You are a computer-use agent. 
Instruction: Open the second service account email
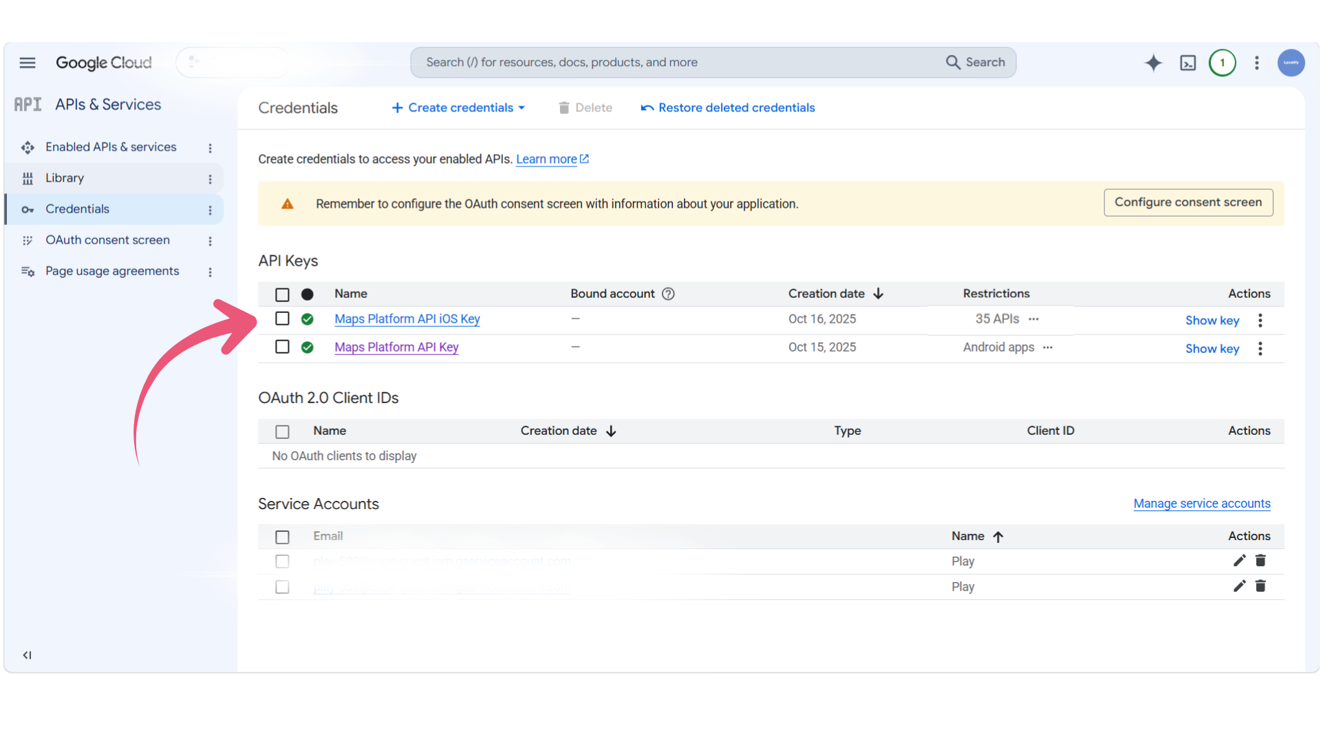point(442,587)
